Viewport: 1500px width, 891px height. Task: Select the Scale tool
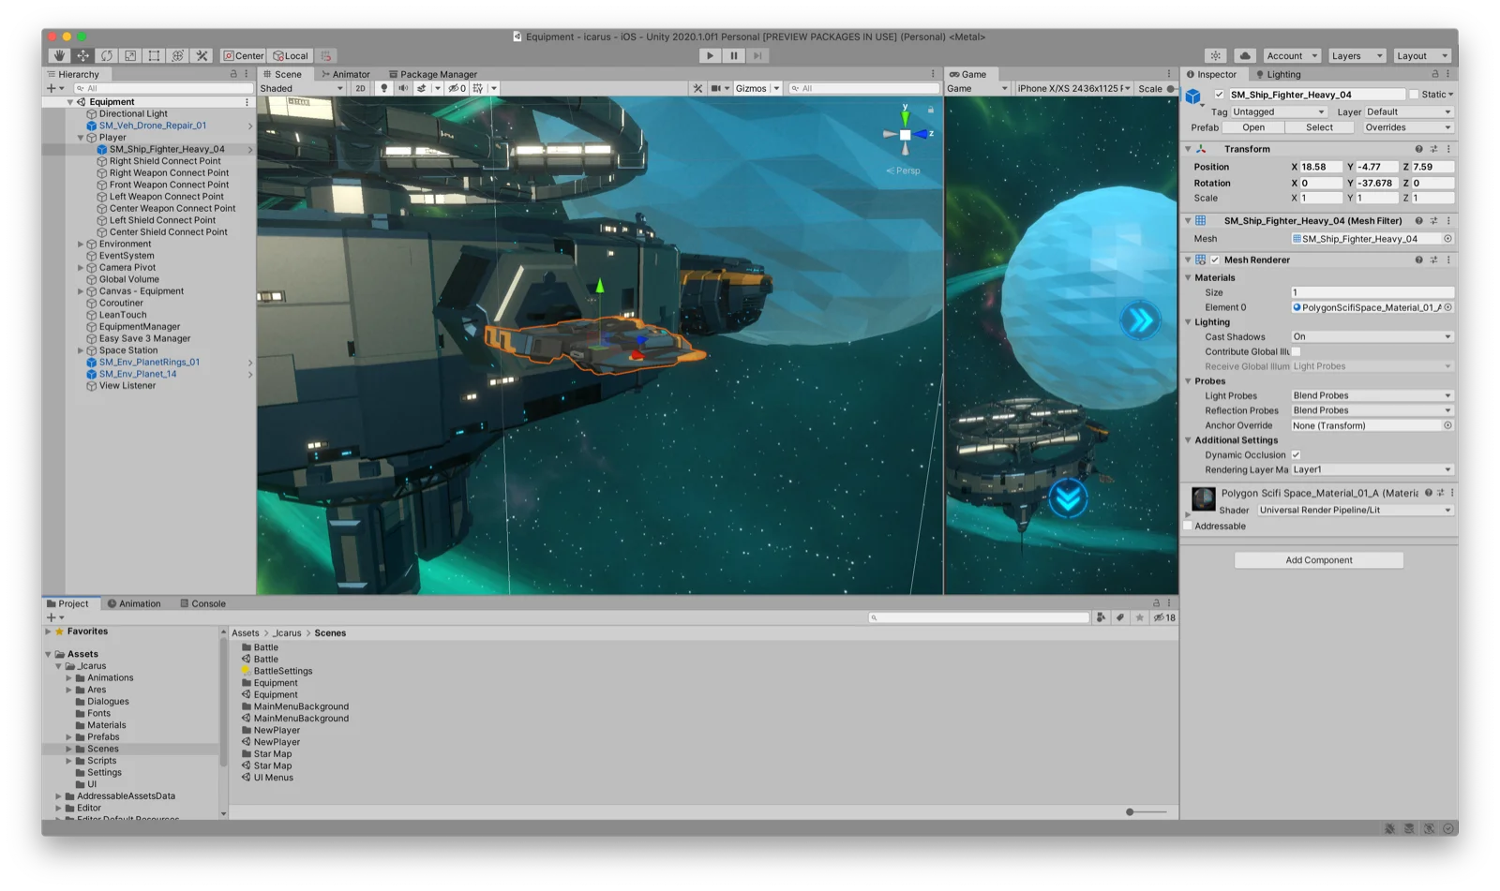click(x=129, y=55)
